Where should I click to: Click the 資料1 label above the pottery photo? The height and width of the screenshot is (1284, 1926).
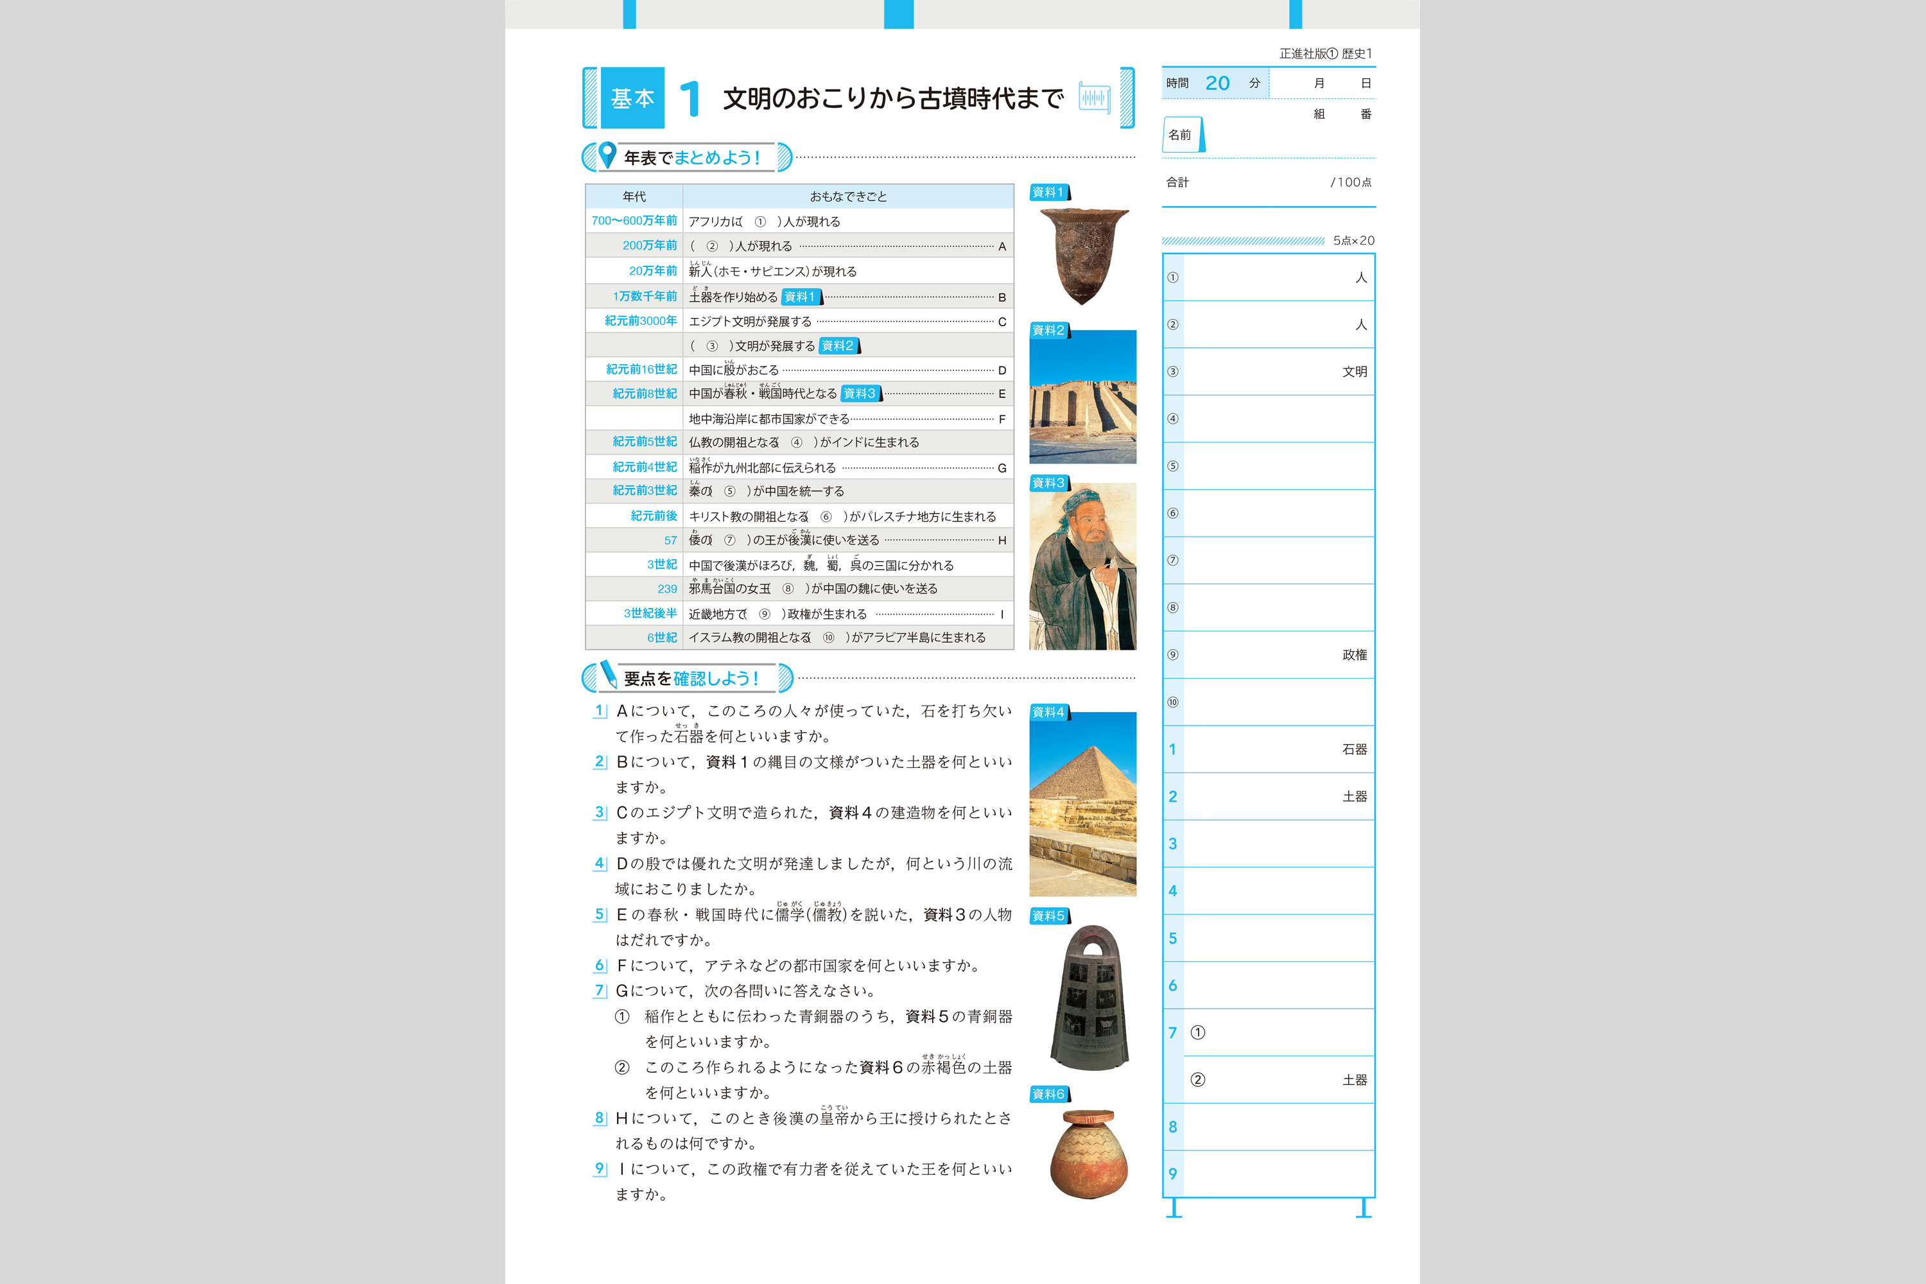click(x=1050, y=193)
